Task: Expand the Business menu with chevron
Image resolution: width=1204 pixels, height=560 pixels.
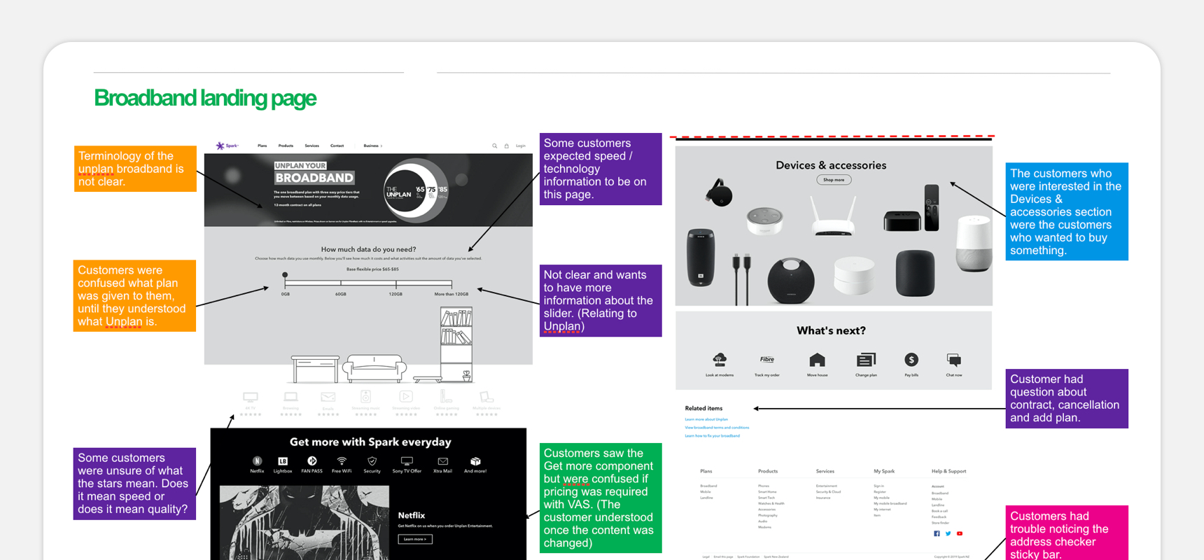Action: point(372,146)
